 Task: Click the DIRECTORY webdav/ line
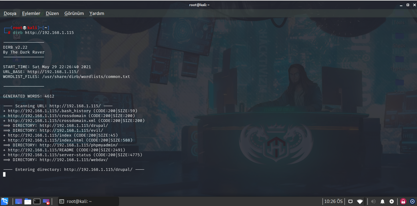tap(56, 160)
